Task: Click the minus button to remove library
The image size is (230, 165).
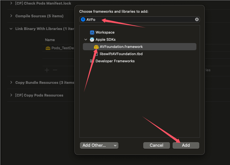Action: [x=55, y=70]
